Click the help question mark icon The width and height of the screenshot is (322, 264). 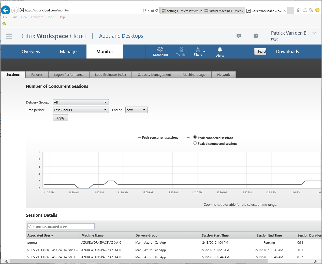(256, 36)
